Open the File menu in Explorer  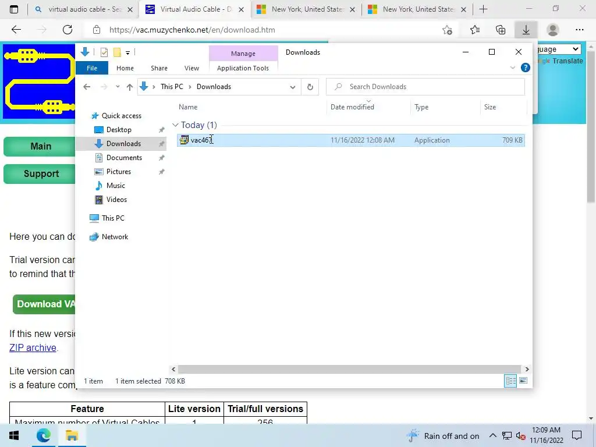[92, 68]
